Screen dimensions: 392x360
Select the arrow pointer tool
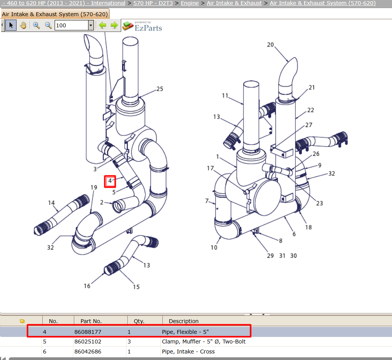(x=11, y=25)
